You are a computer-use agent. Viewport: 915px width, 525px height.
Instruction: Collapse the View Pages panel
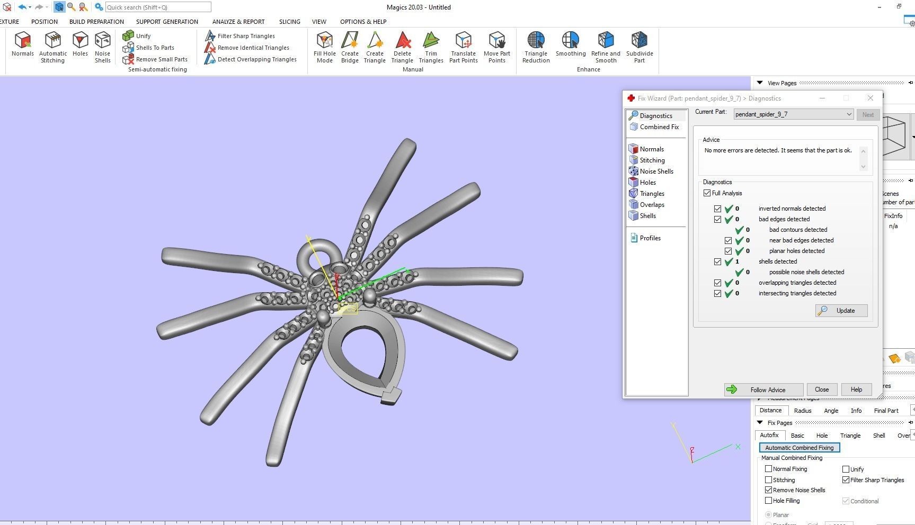(x=760, y=83)
